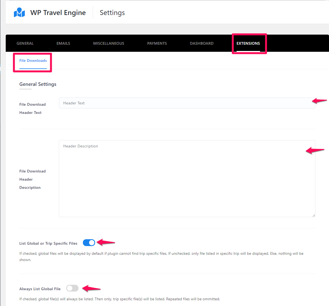Enable the Always List Global File toggle
Screen dimensions: 329x306
tap(72, 288)
